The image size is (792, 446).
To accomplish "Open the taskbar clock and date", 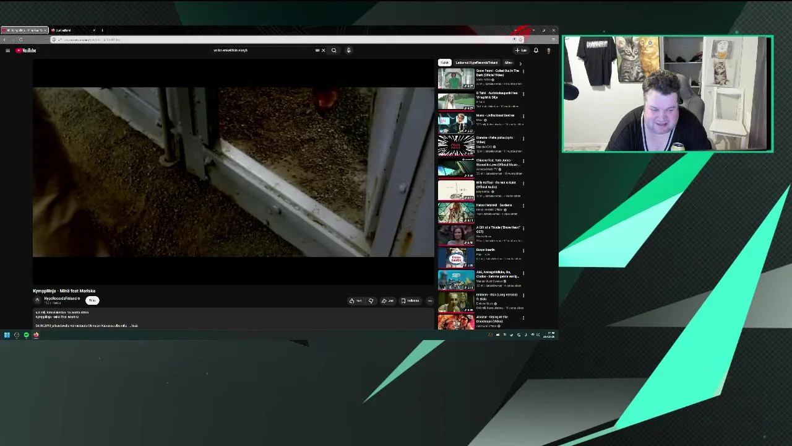I will pos(549,335).
